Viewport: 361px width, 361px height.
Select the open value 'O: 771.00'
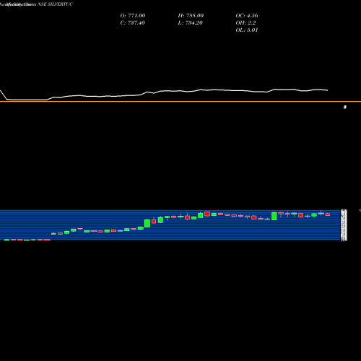tap(133, 16)
